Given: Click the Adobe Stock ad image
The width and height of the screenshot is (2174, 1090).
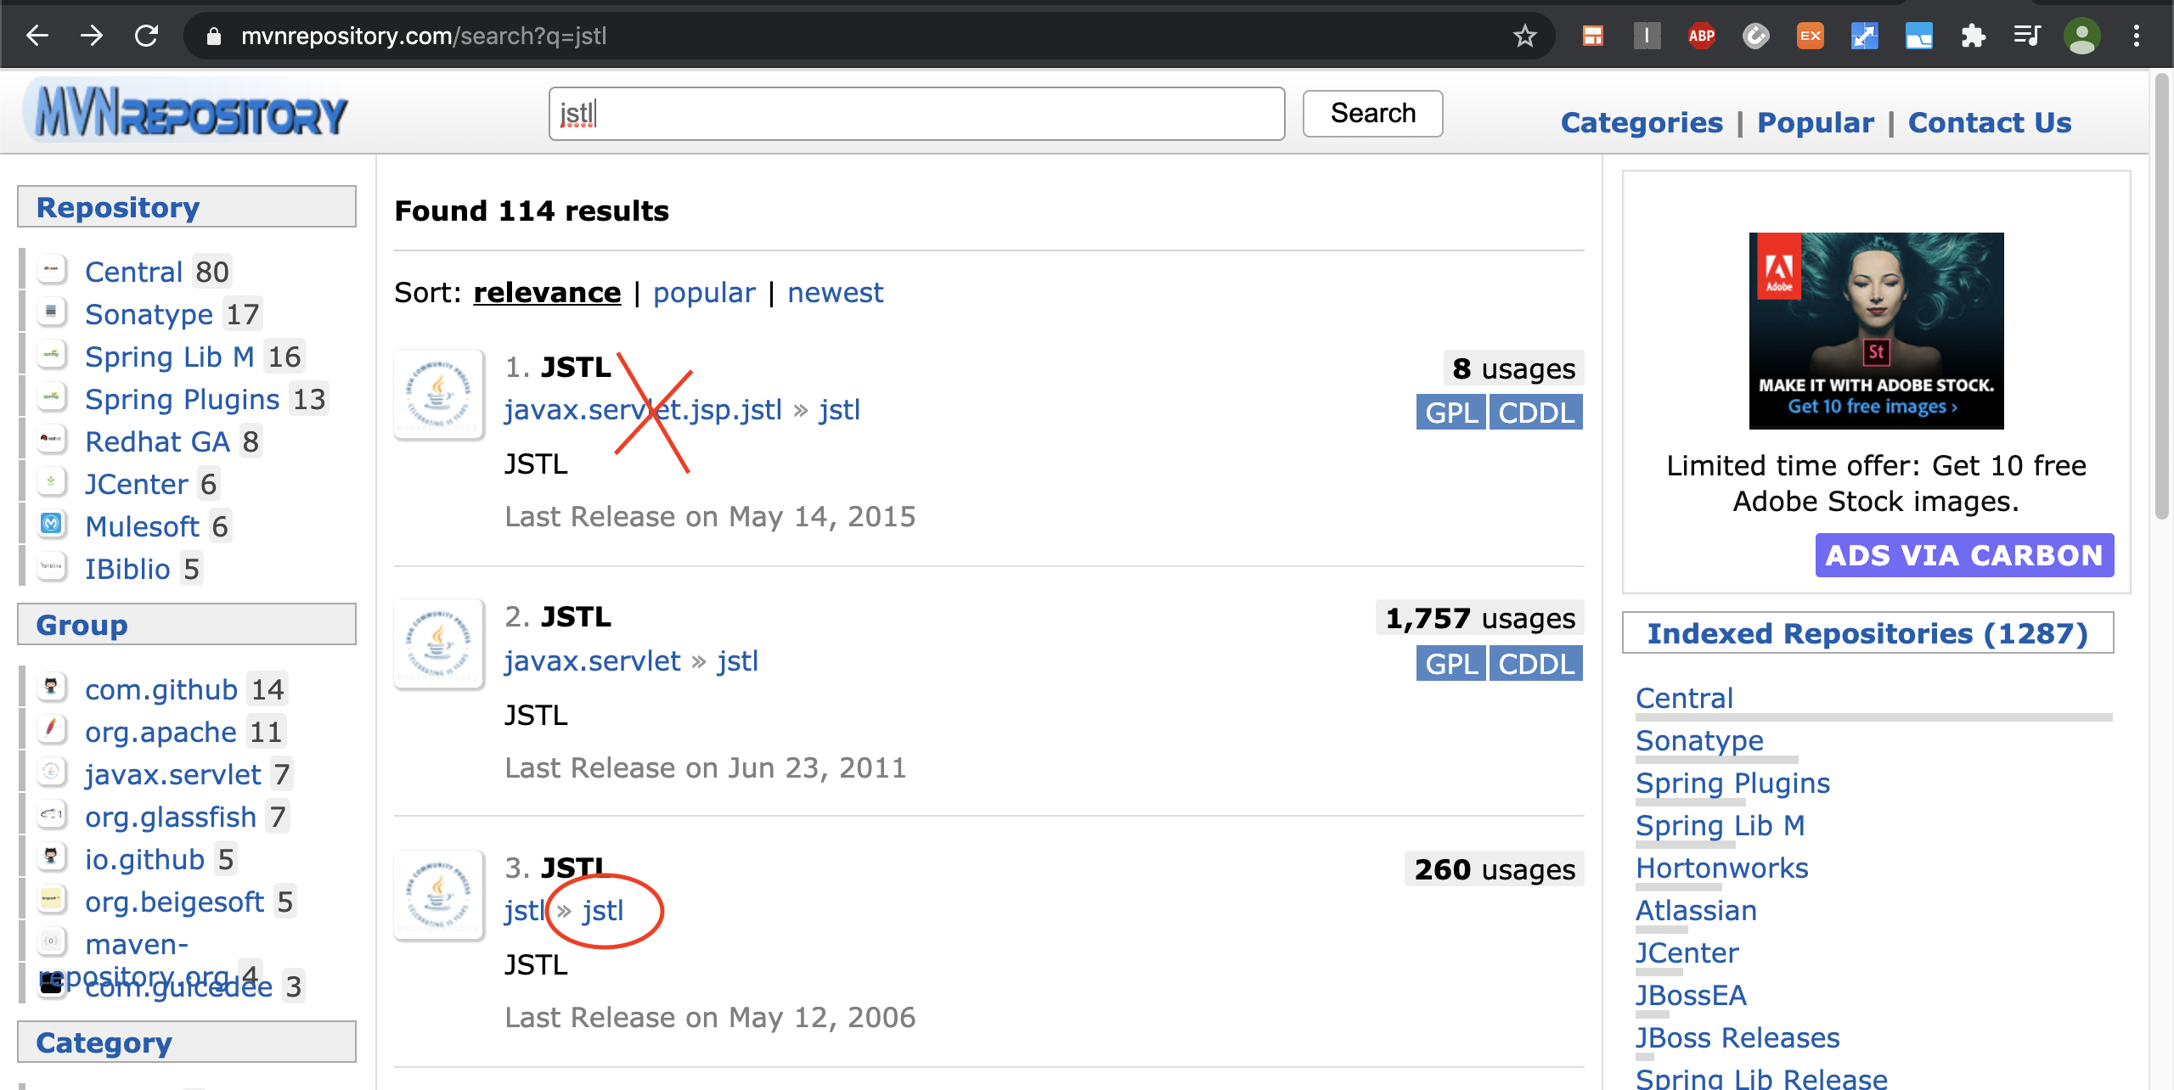Looking at the screenshot, I should 1875,330.
